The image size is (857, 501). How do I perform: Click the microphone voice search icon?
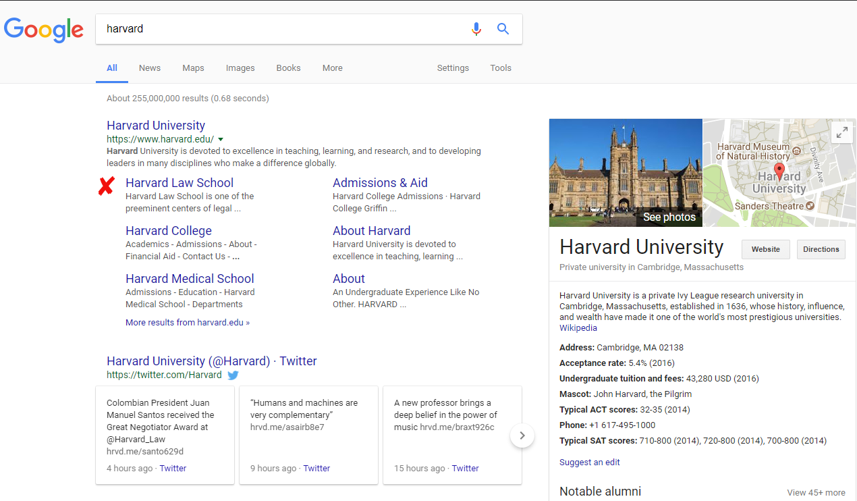click(476, 29)
